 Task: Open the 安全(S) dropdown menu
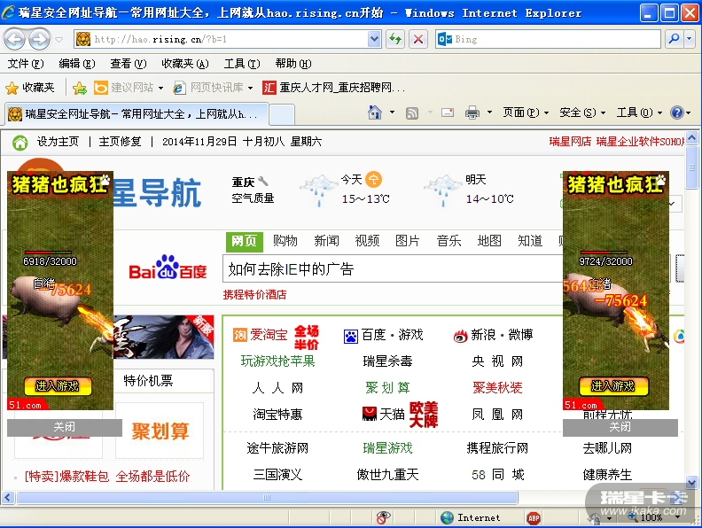point(582,113)
